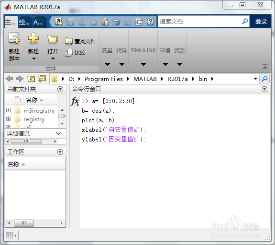This screenshot has width=275, height=245.
Task: Click bin in the address path
Action: (203, 79)
